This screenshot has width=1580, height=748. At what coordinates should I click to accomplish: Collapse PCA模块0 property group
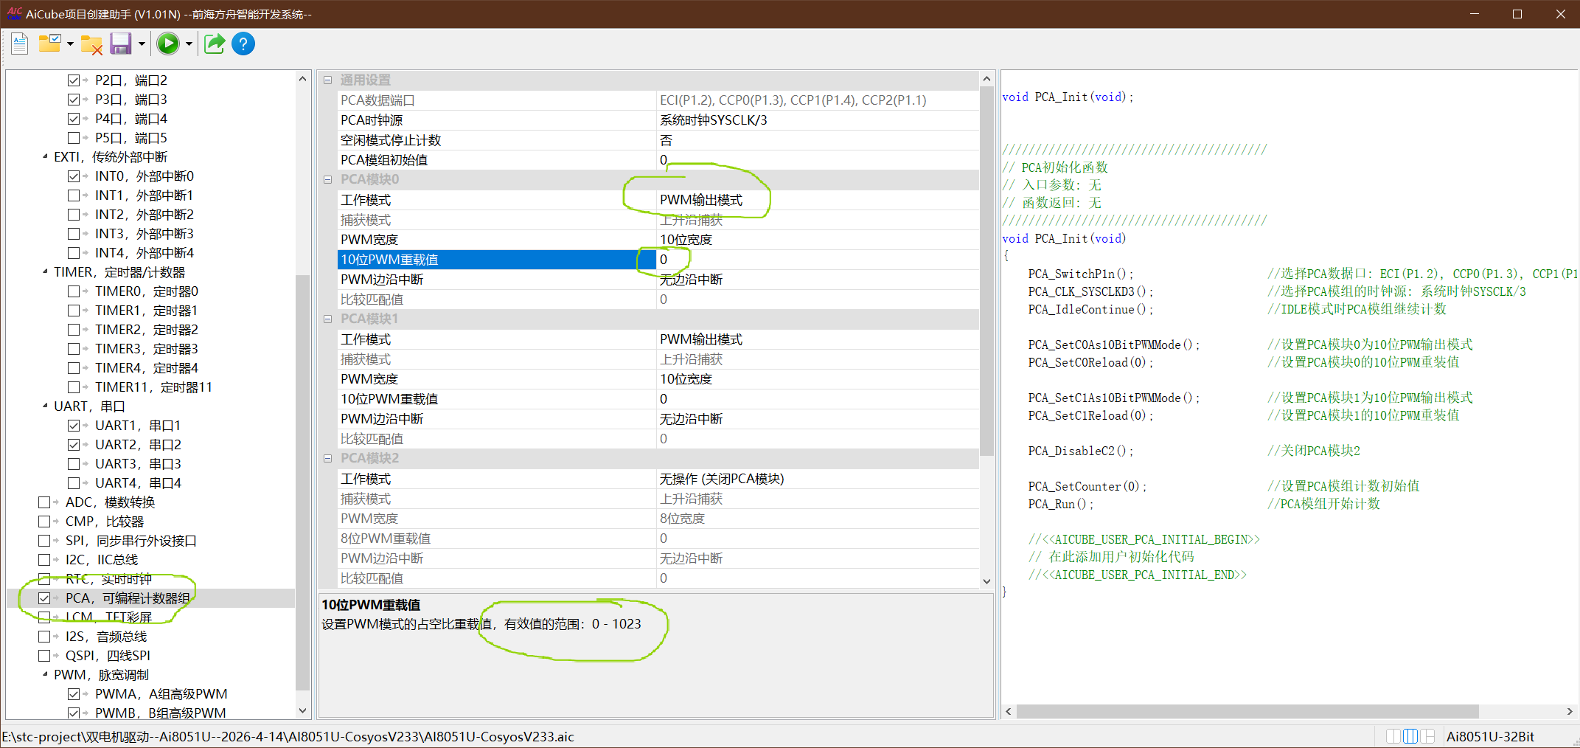click(328, 179)
